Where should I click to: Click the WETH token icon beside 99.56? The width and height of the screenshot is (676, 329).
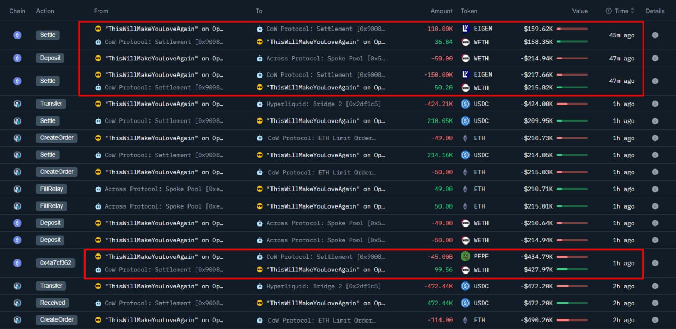tap(465, 270)
